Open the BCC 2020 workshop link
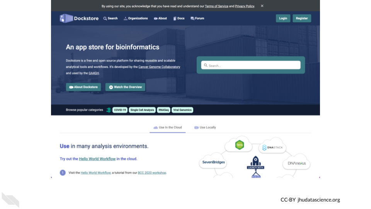Viewport: 371px width, 209px height. click(152, 173)
